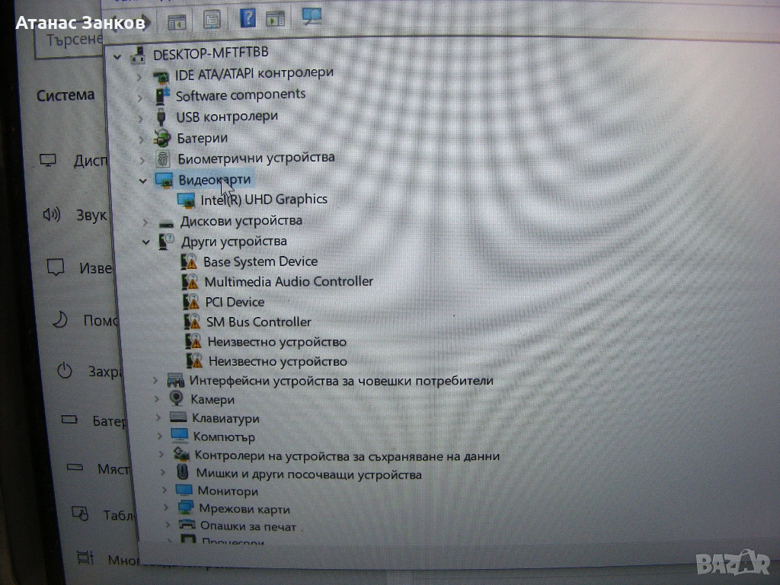The height and width of the screenshot is (585, 780).
Task: Click Show/Hide console tree toolbar icon
Action: (x=177, y=21)
